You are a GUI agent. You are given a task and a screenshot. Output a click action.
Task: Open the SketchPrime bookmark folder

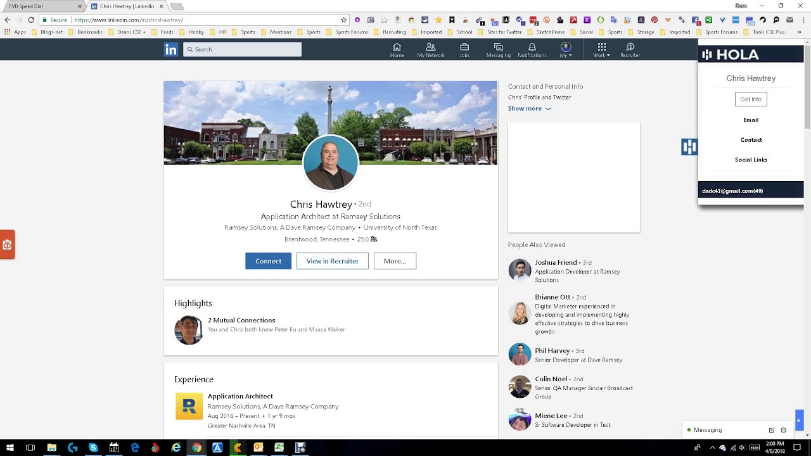click(546, 32)
